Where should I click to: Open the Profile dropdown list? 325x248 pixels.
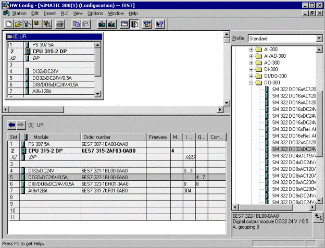coord(318,39)
